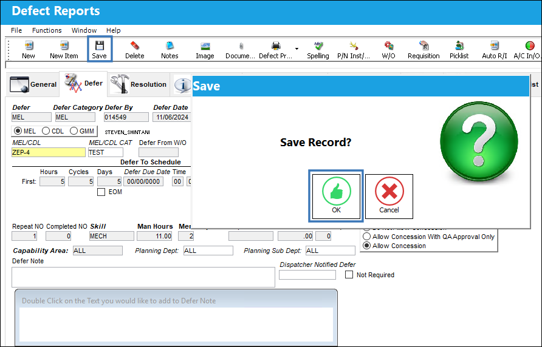The height and width of the screenshot is (347, 542).
Task: Click the Planning Dept field
Action: pos(208,251)
